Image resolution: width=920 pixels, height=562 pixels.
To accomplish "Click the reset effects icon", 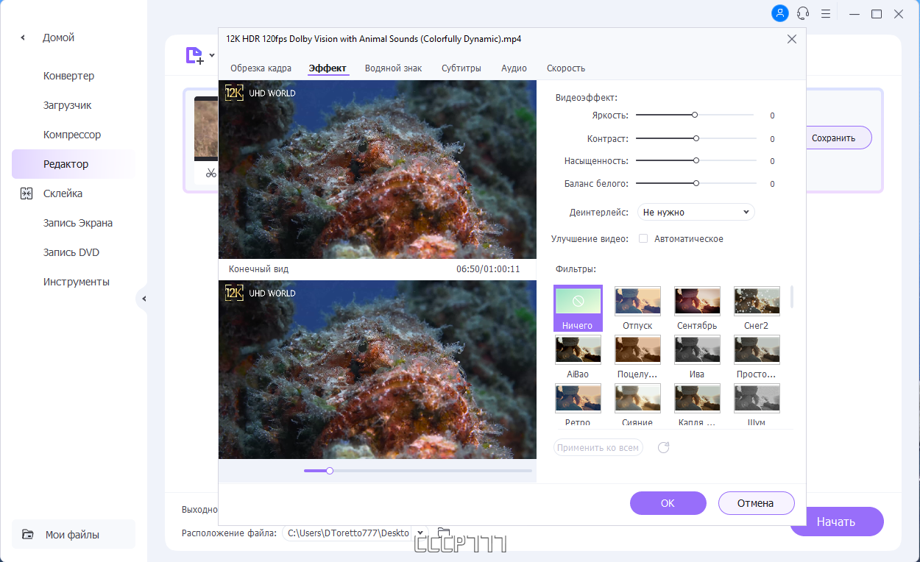I will point(663,447).
